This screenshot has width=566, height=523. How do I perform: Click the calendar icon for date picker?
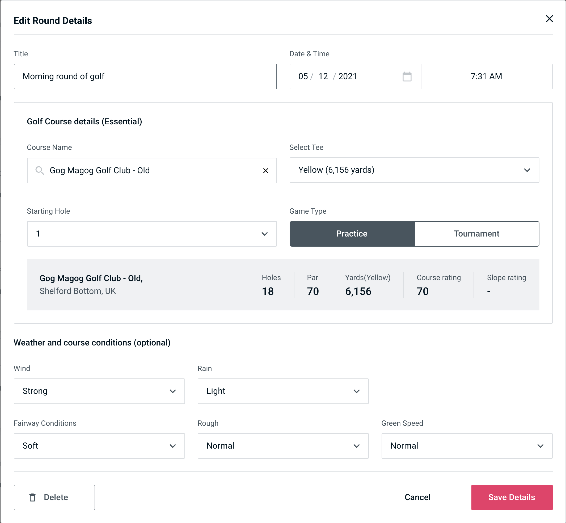tap(406, 76)
